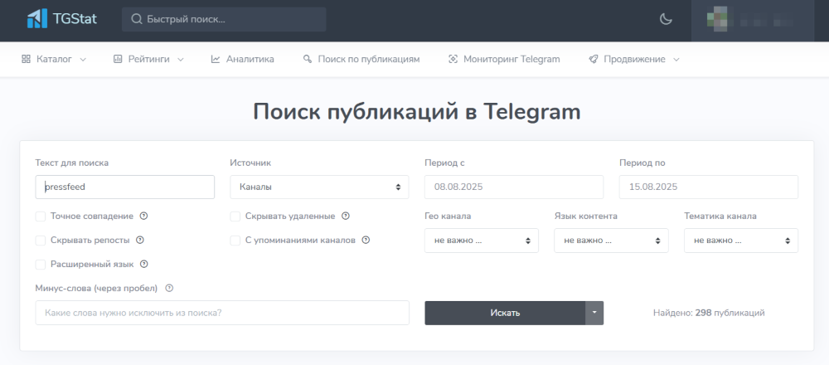Click the Период с date field
The width and height of the screenshot is (829, 365).
tap(514, 187)
